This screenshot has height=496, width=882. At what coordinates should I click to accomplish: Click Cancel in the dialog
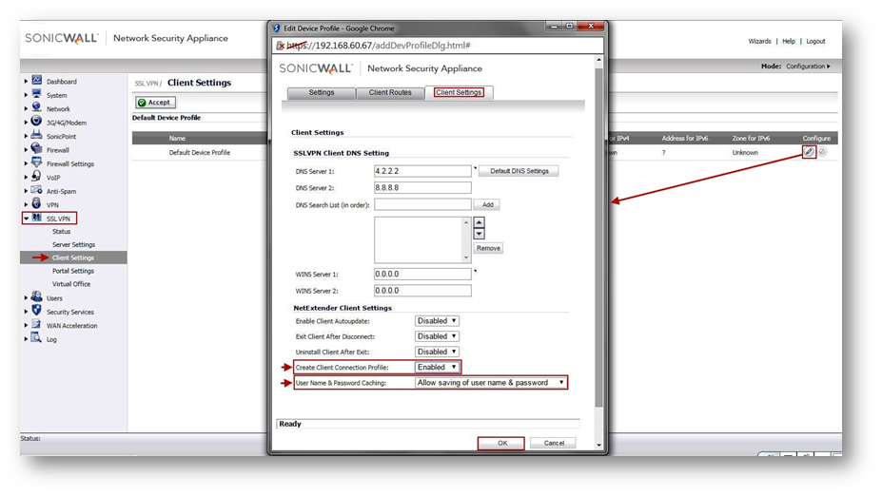(x=554, y=443)
